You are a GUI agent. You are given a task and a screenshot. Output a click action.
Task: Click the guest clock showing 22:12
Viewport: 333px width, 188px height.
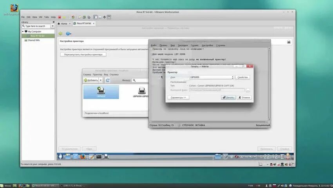pos(271,157)
